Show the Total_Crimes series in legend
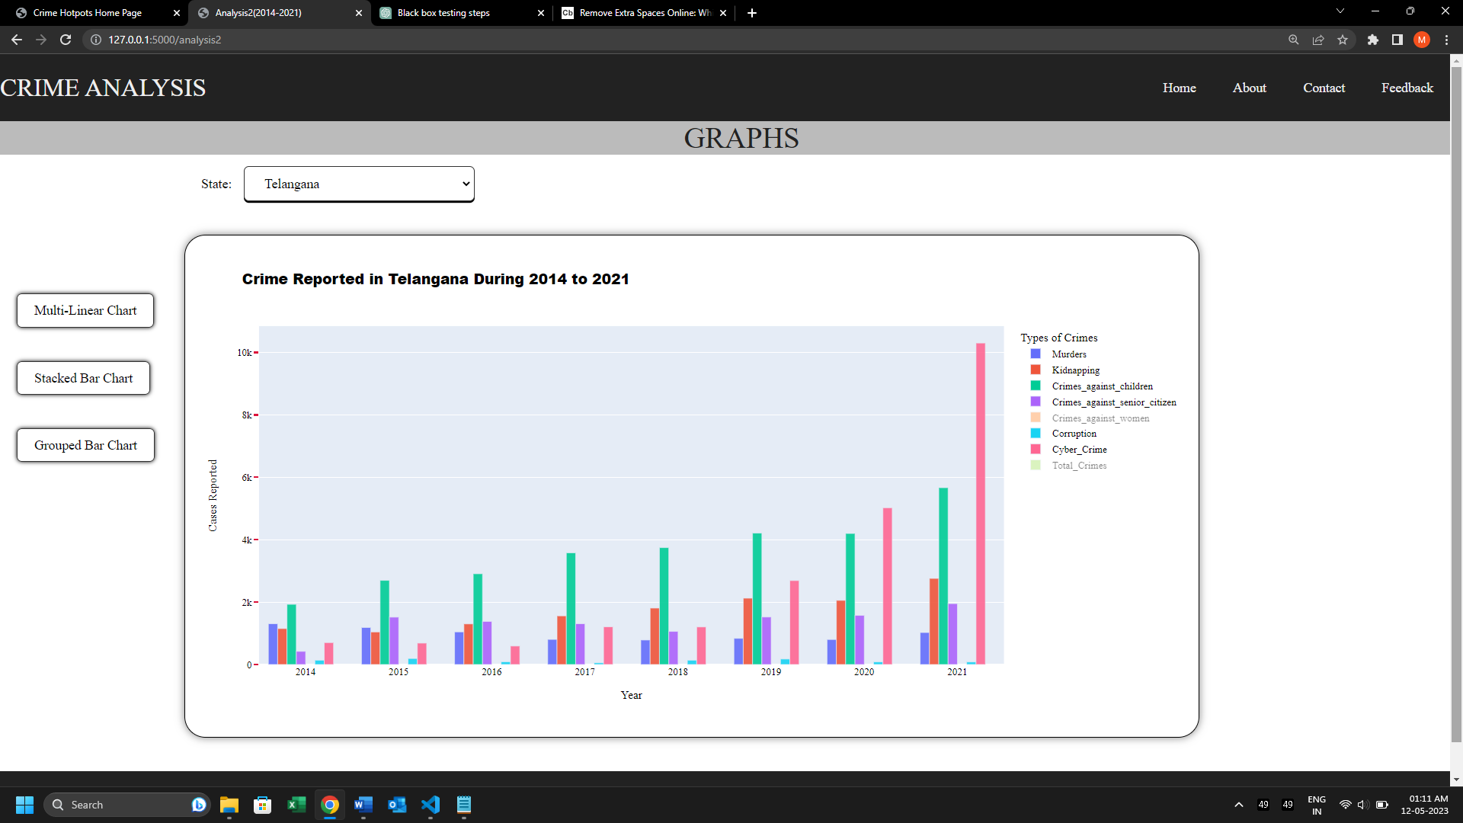1463x823 pixels. pos(1078,466)
